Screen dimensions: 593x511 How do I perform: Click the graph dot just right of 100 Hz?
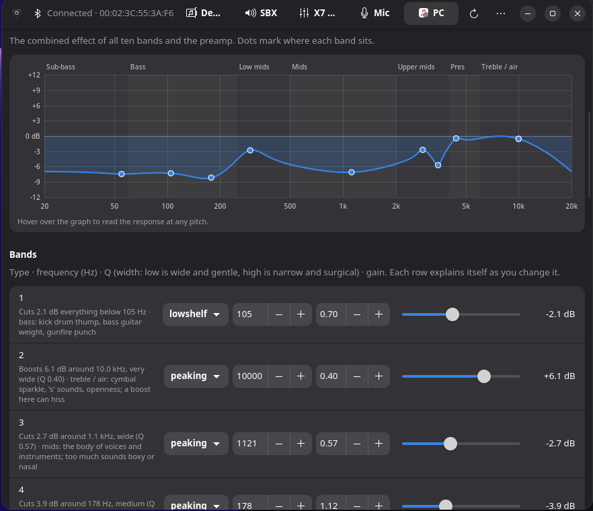pyautogui.click(x=171, y=173)
